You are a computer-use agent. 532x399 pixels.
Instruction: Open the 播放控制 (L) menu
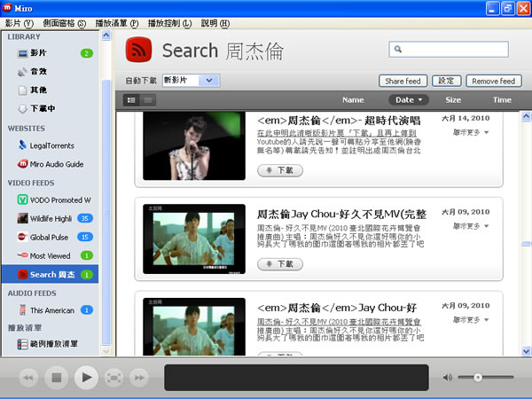click(169, 23)
